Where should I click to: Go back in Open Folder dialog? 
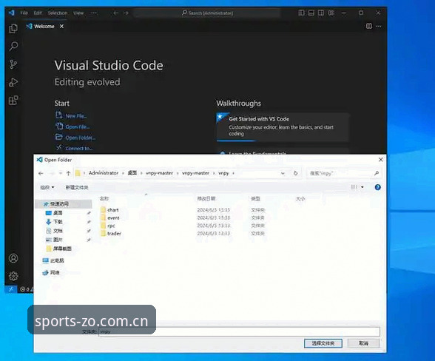pos(41,173)
